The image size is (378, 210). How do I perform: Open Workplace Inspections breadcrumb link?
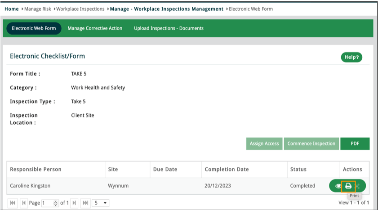click(x=80, y=9)
